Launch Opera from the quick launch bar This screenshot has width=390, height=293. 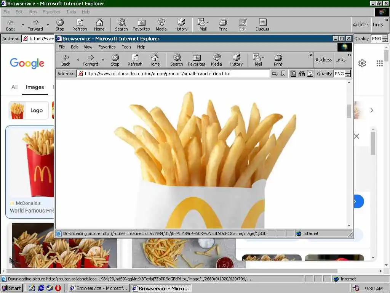(58, 288)
